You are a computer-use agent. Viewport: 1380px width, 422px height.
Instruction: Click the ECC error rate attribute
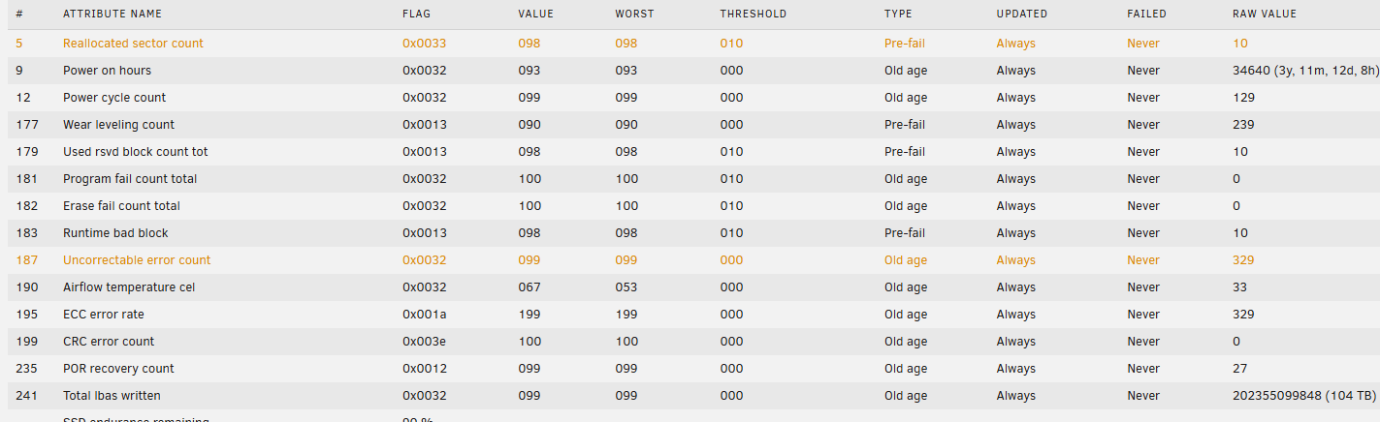[x=103, y=315]
